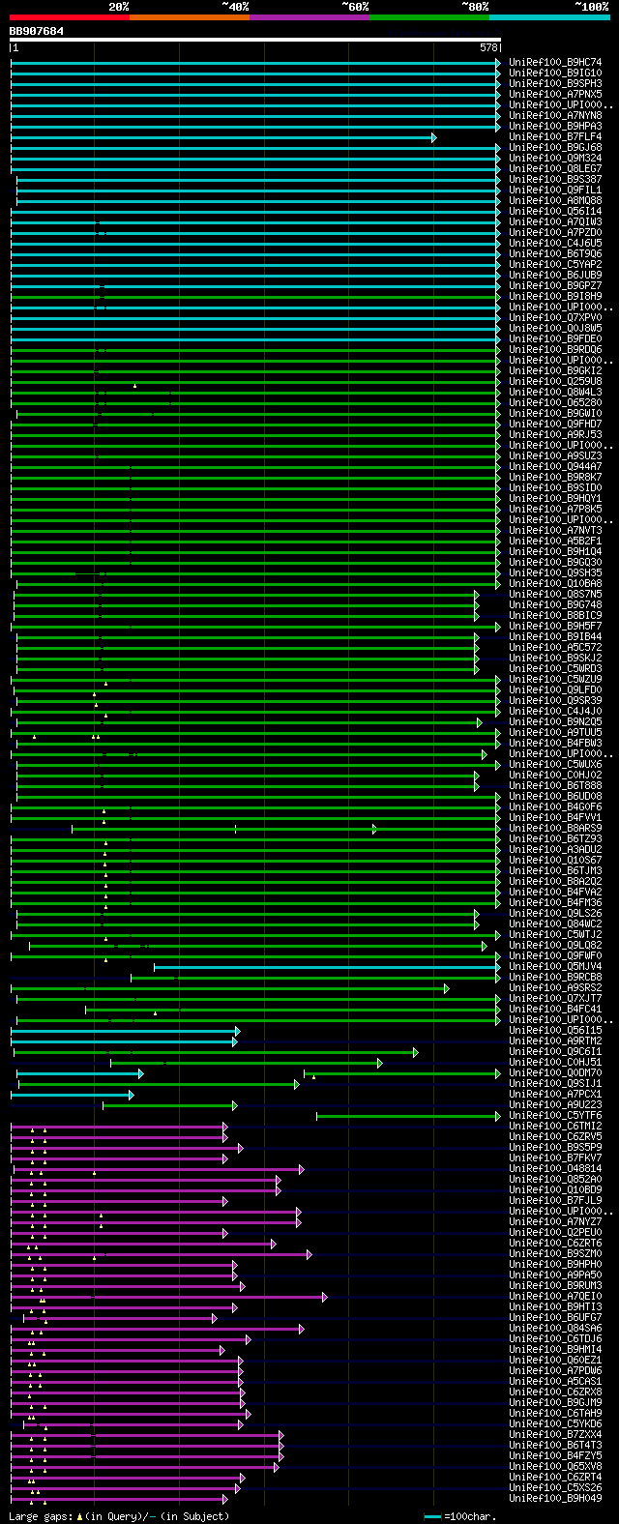Select the UniRef100_Q7XPV0 label

[555, 318]
